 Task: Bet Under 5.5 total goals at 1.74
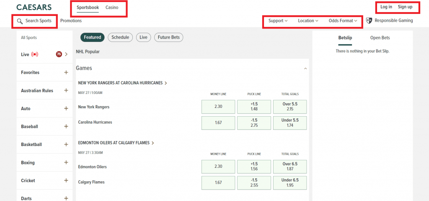point(290,123)
